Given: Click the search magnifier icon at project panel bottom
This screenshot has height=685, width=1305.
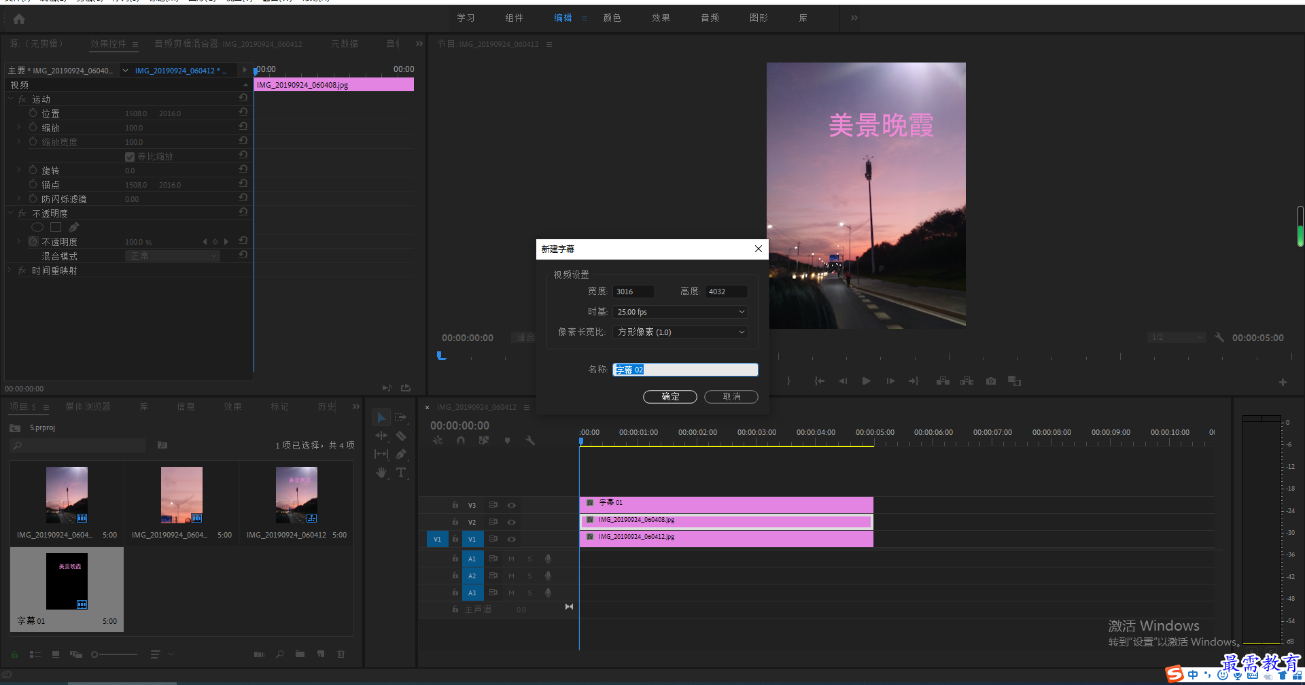Looking at the screenshot, I should 279,654.
